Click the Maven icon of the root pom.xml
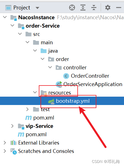This screenshot has width=124, height=166. click(x=21, y=135)
